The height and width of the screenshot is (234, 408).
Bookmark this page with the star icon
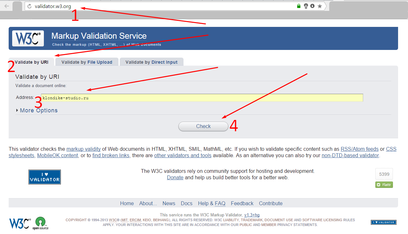click(x=320, y=6)
